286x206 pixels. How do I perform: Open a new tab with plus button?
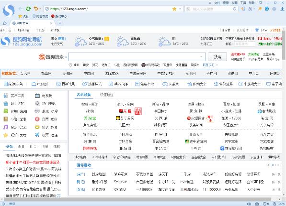tap(60, 23)
